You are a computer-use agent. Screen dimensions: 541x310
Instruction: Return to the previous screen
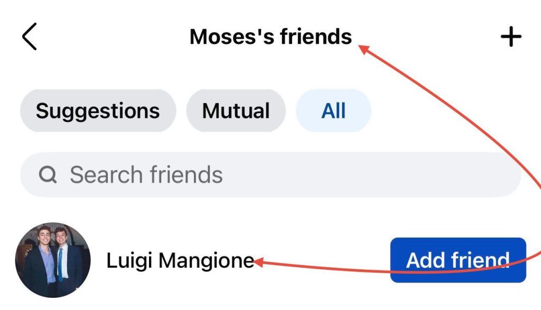[30, 37]
